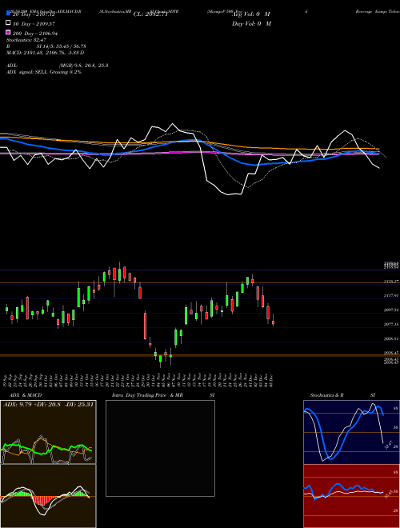Viewport: 400px width, 528px height.
Task: Open the ADX & MACD panel title
Action: tap(24, 395)
